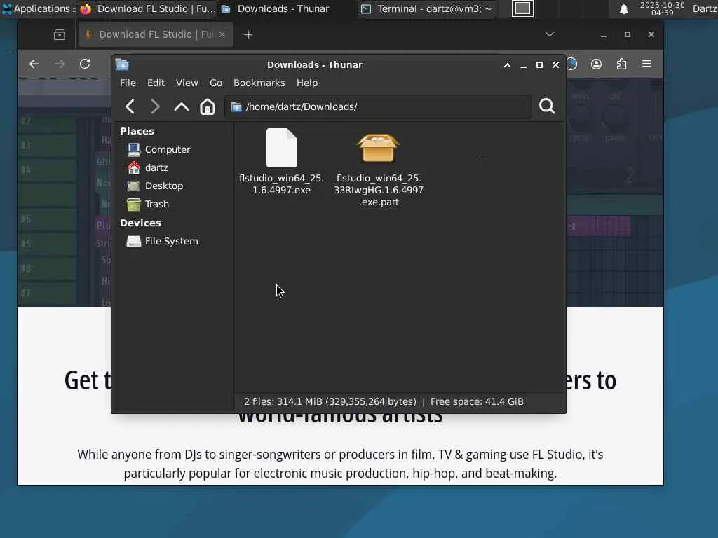Open the File menu in Thunar
Image resolution: width=718 pixels, height=538 pixels.
(x=128, y=83)
